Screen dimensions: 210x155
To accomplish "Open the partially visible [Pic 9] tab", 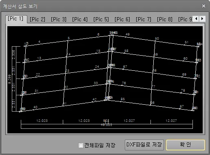I will click(x=185, y=19).
